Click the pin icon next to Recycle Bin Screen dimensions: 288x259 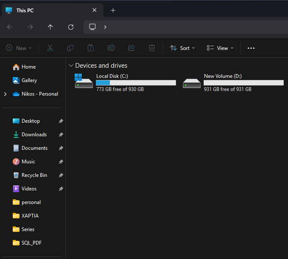click(x=61, y=175)
